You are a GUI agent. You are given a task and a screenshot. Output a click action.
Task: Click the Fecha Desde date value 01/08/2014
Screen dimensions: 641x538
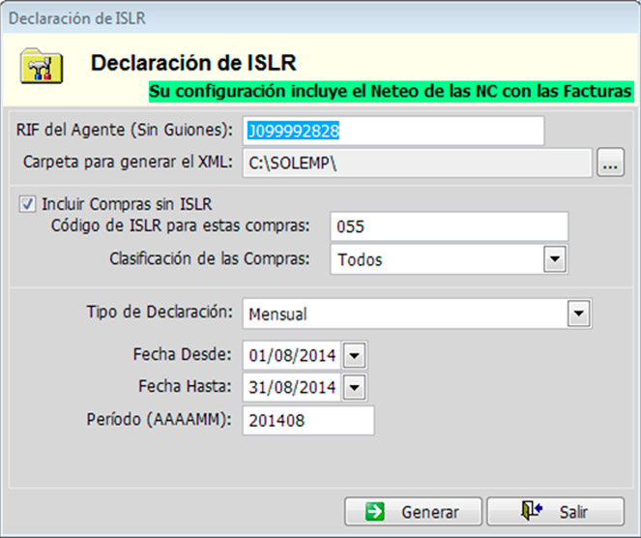291,355
